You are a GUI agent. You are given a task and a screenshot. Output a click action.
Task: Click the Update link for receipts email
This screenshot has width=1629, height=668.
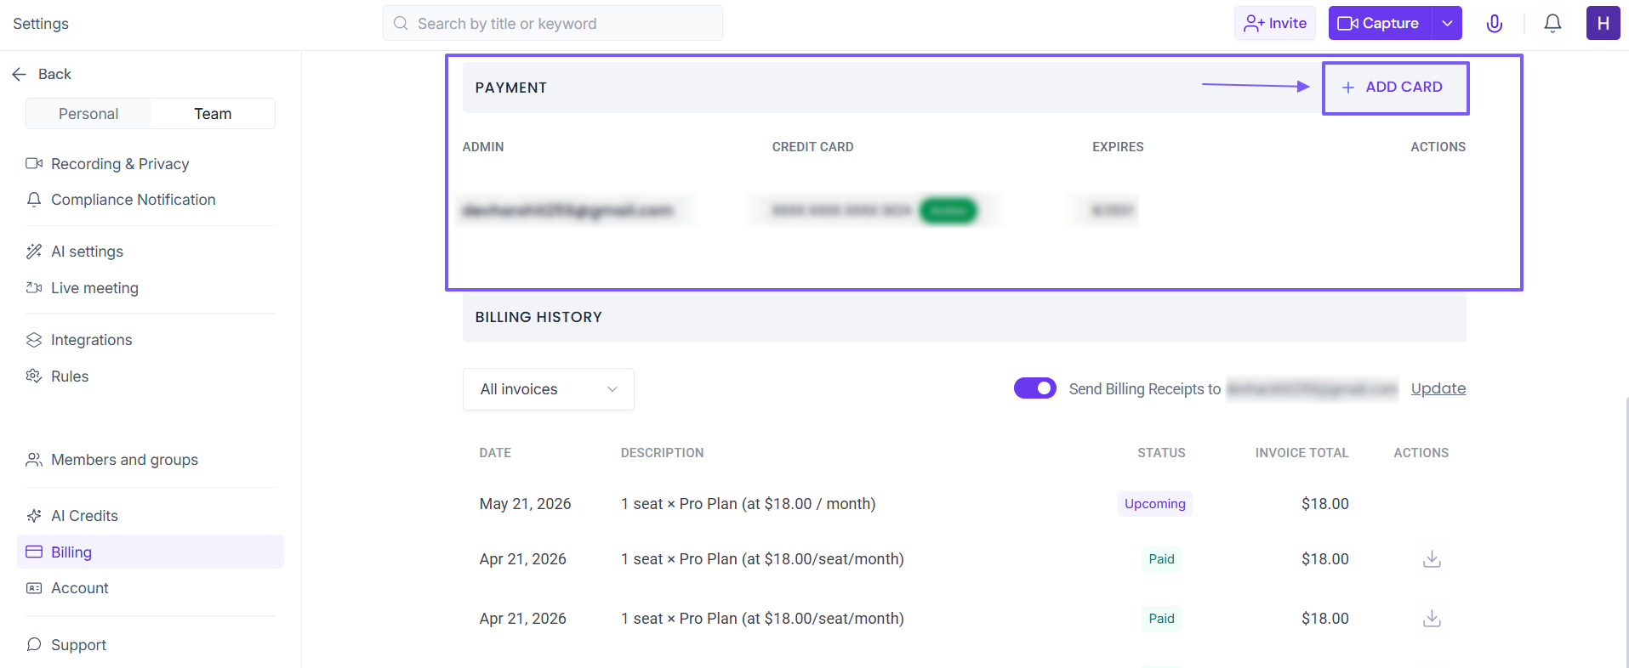[1438, 388]
